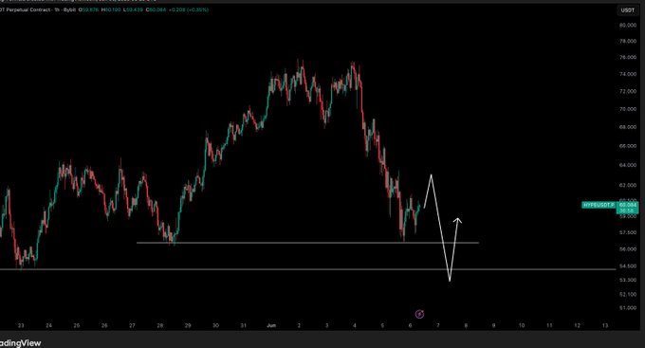
Task: Click the 62.000 price scale label
Action: 628,186
